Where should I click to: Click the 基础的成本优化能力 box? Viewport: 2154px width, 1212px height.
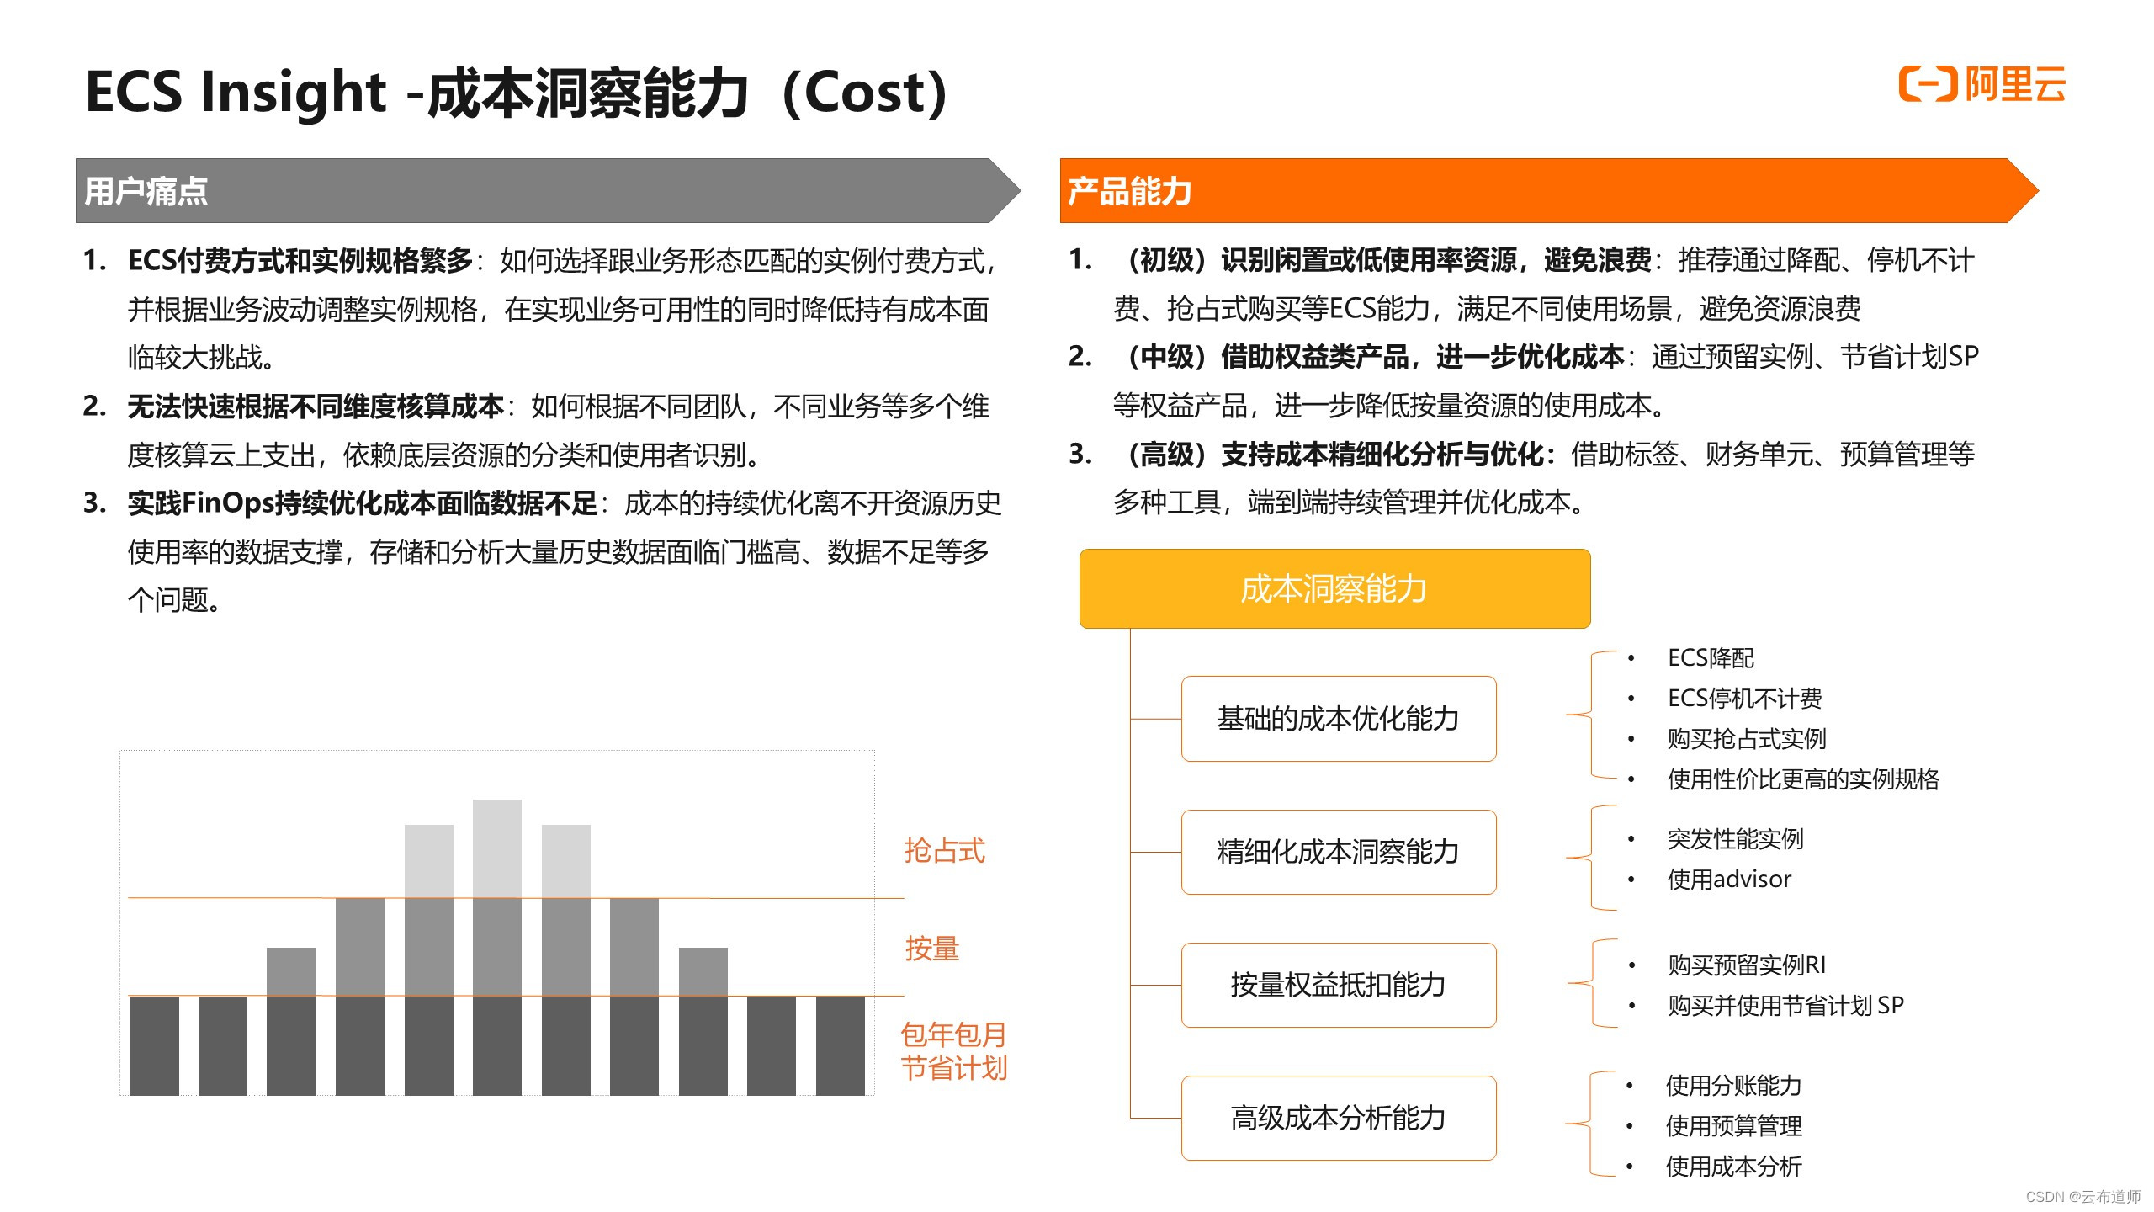point(1339,719)
